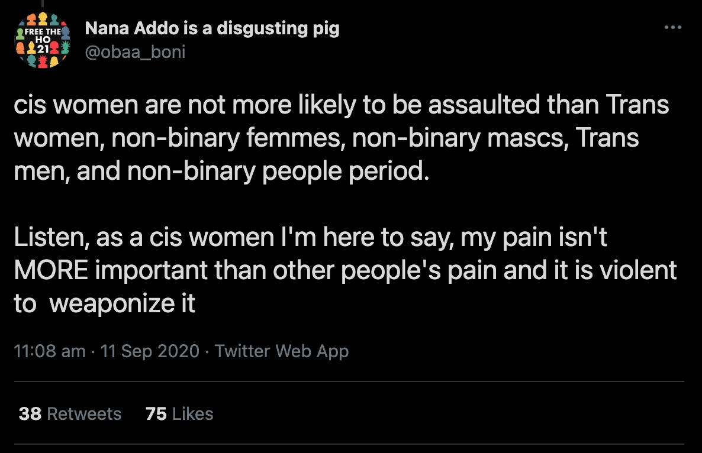Image resolution: width=702 pixels, height=453 pixels.
Task: View the 38 Retweets list
Action: 70,413
